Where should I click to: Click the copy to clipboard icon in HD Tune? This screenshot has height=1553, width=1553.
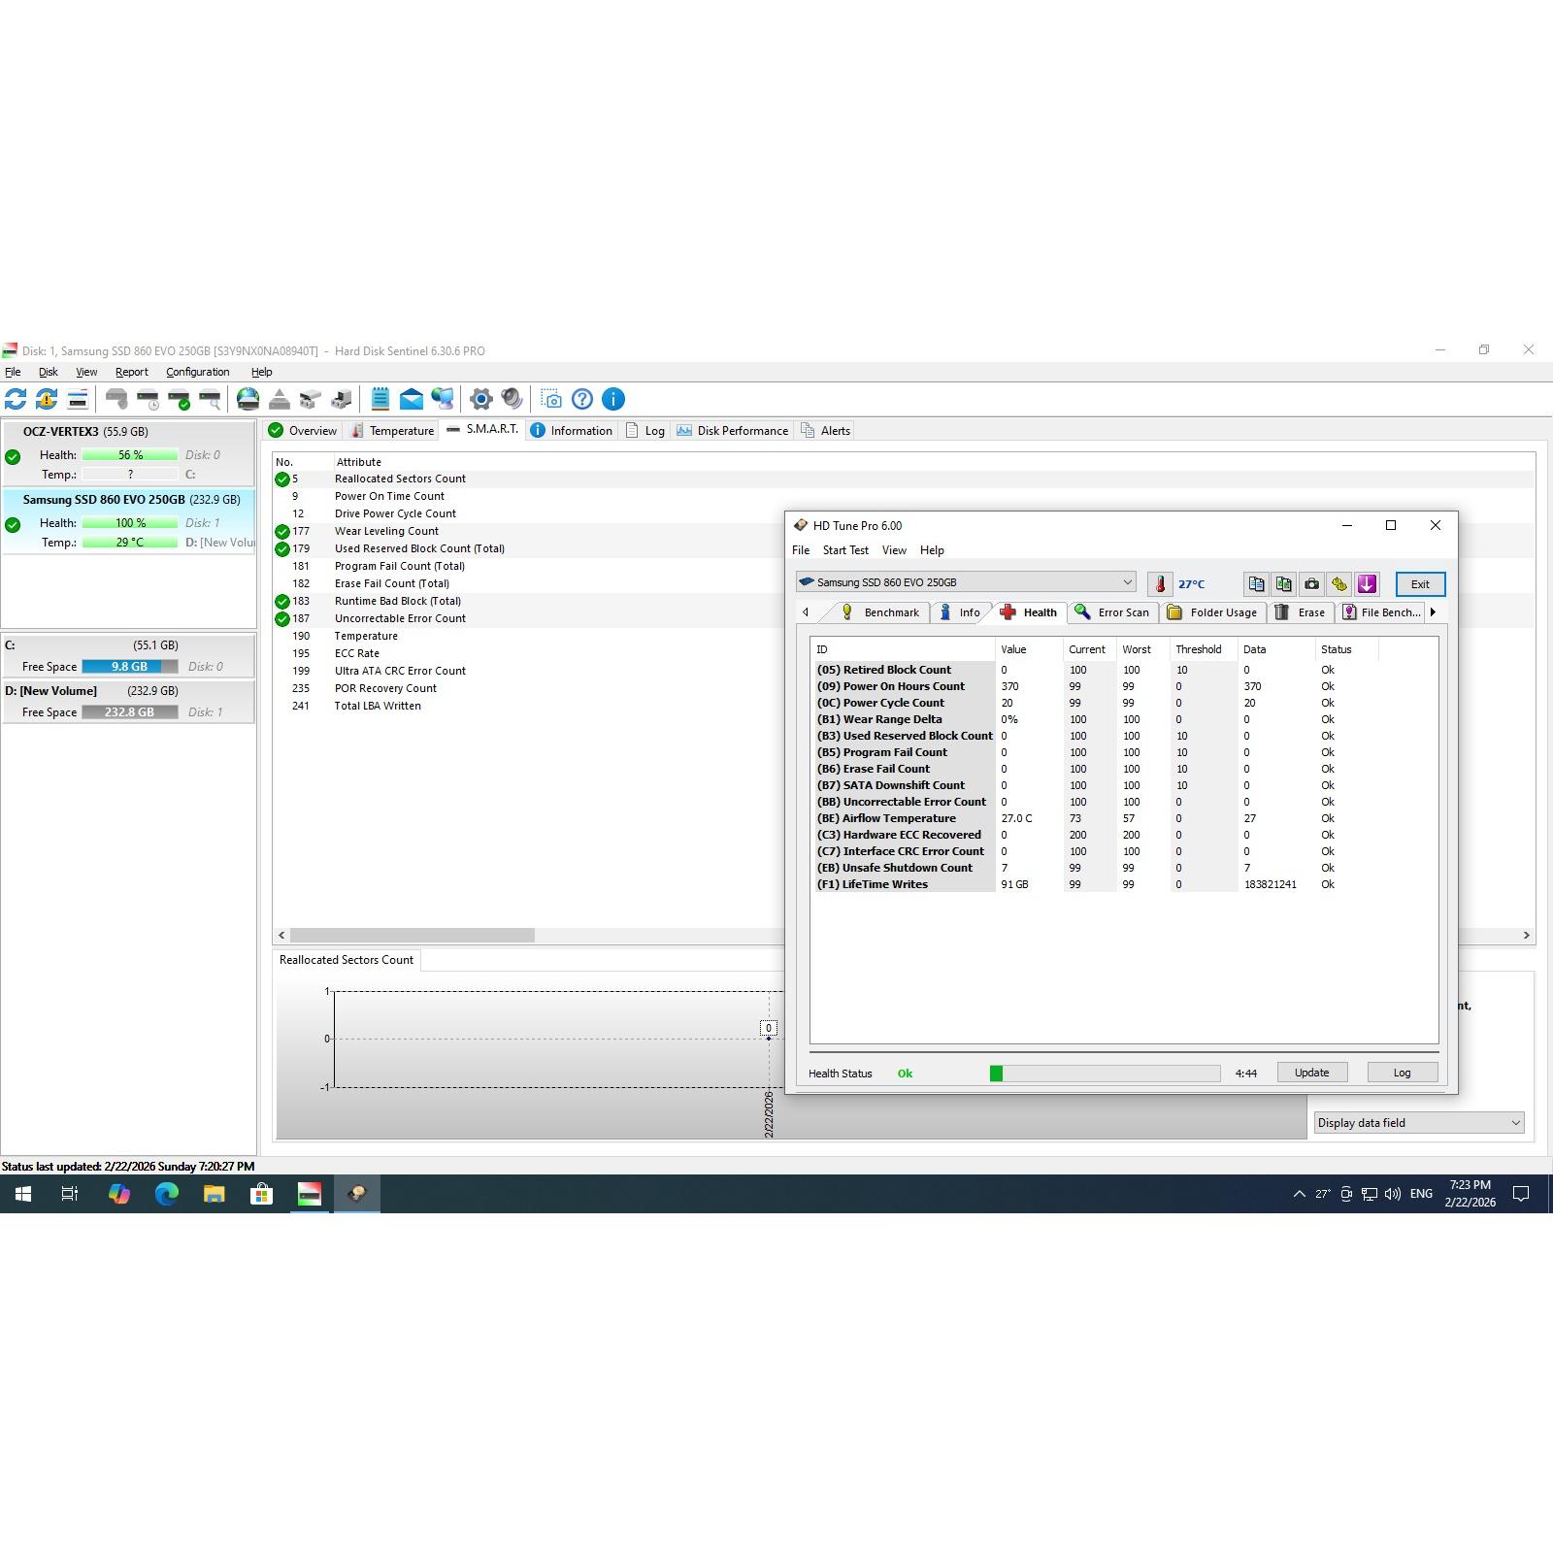click(x=1256, y=583)
